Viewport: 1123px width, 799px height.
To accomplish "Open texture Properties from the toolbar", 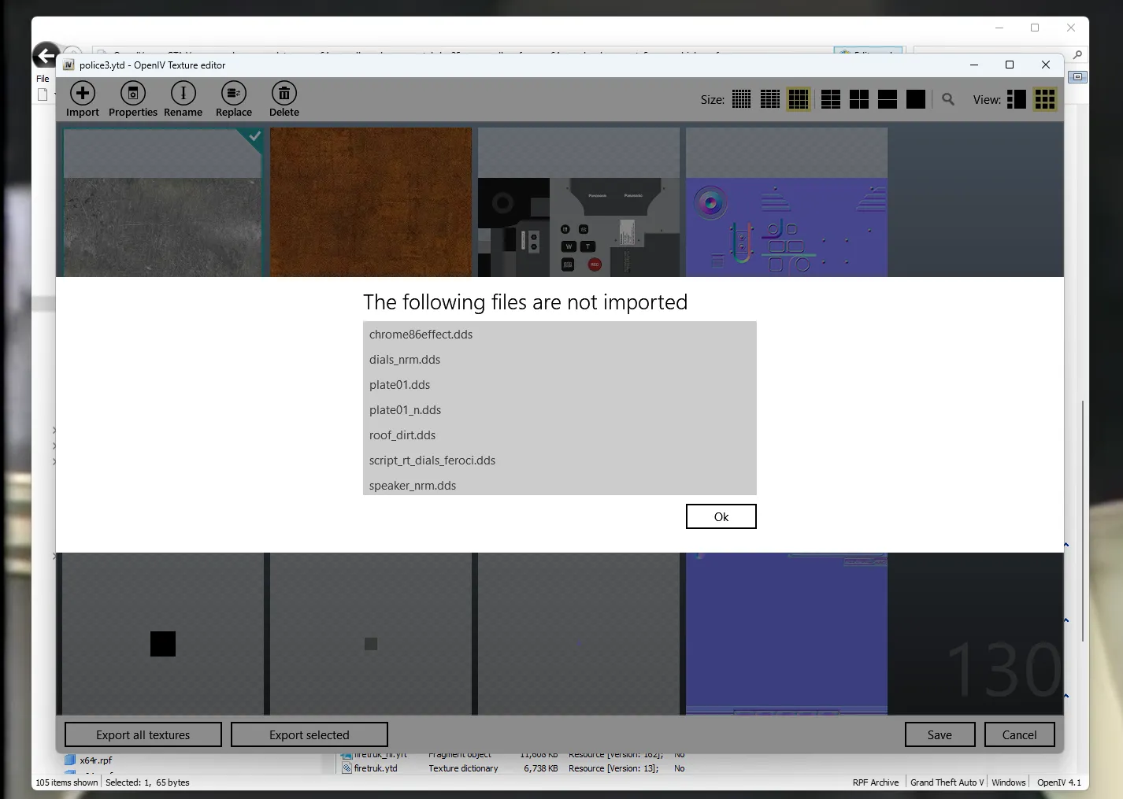I will click(x=133, y=94).
